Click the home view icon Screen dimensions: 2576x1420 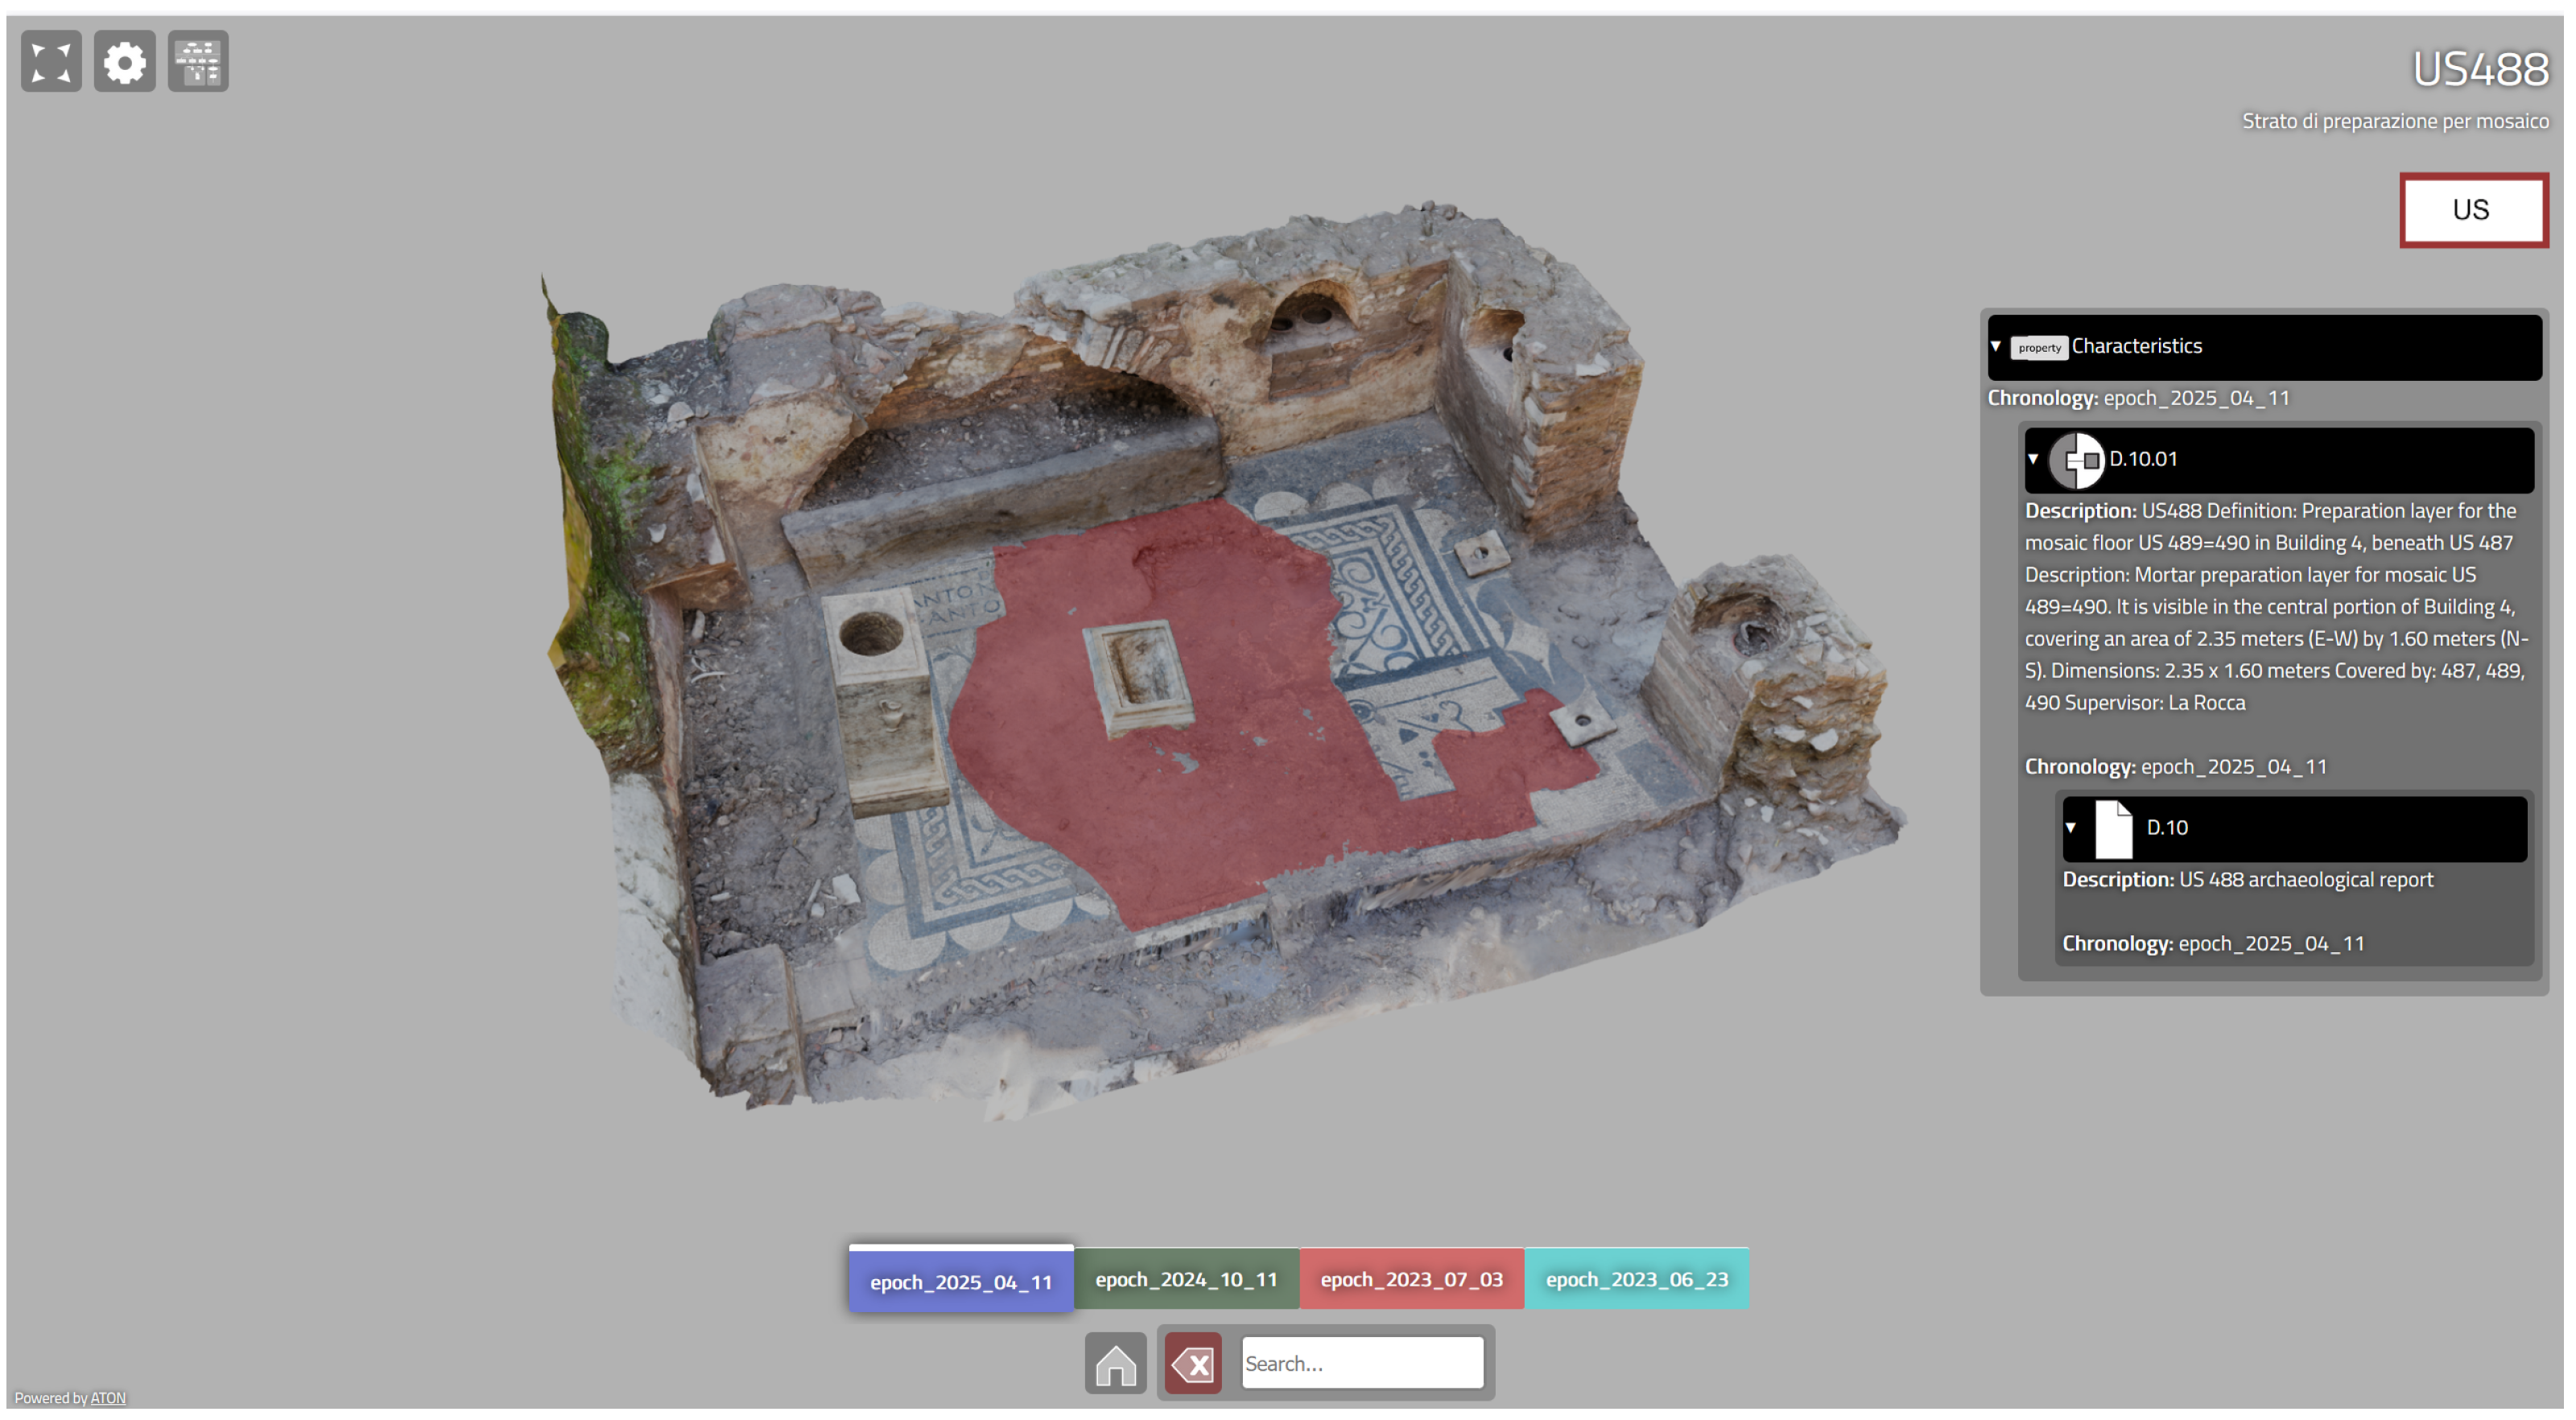click(1115, 1363)
